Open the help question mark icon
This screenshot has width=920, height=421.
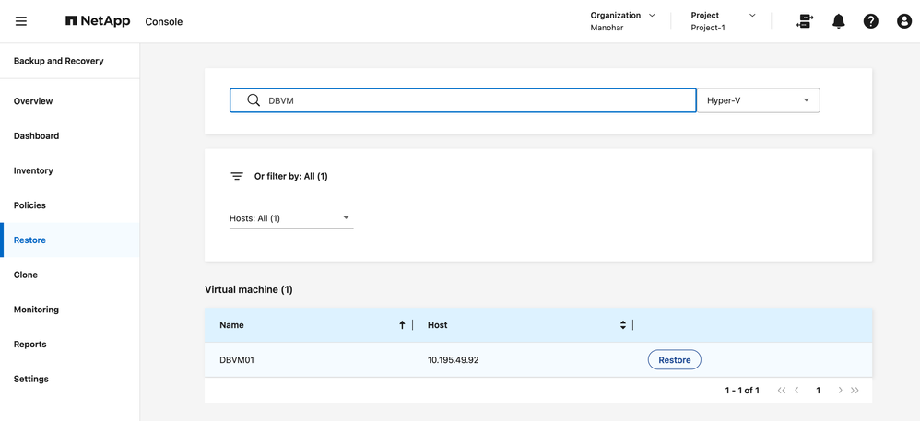tap(870, 21)
